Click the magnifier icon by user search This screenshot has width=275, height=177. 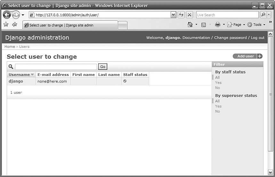(x=11, y=67)
